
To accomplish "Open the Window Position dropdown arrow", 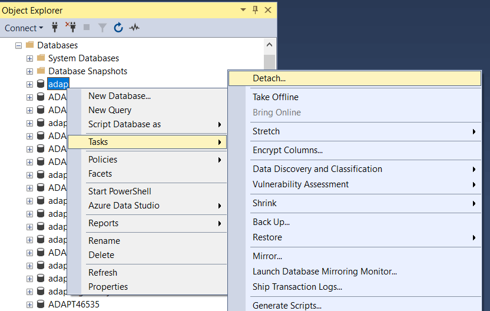I will (x=243, y=10).
